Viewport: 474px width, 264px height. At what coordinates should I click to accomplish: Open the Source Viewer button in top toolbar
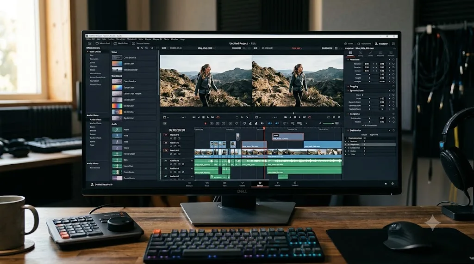tap(141, 43)
